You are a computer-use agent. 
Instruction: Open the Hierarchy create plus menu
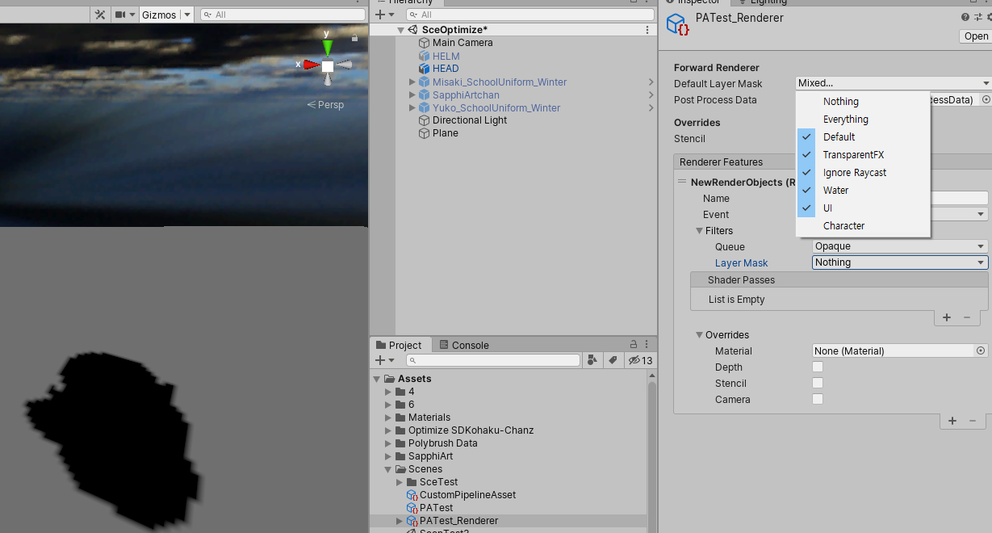(384, 15)
